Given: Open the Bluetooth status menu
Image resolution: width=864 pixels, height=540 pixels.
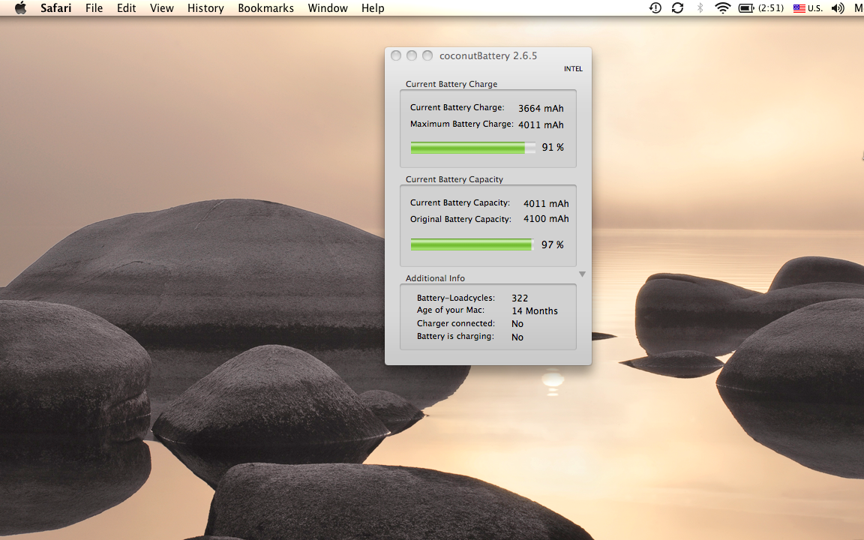Looking at the screenshot, I should tap(700, 7).
